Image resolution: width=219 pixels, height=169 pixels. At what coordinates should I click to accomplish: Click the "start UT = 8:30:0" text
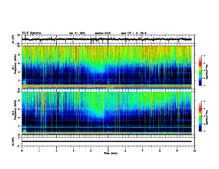(134, 33)
